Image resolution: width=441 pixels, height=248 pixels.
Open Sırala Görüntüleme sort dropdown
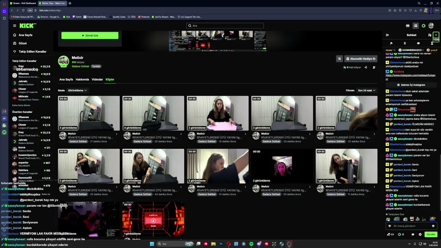coord(77,90)
